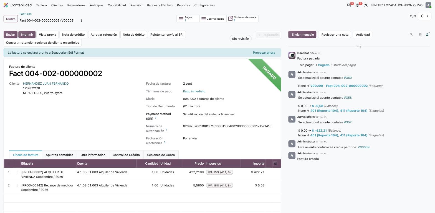
Task: Show help tooltip for Payment Method (SRI)
Action: click(x=156, y=118)
